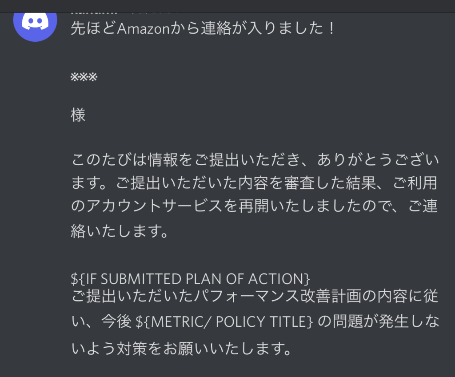Click the standalone "様" honorific line
This screenshot has width=455, height=377.
click(78, 115)
